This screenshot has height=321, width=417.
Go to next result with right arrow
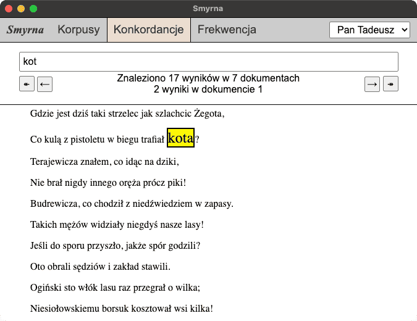[x=372, y=84]
